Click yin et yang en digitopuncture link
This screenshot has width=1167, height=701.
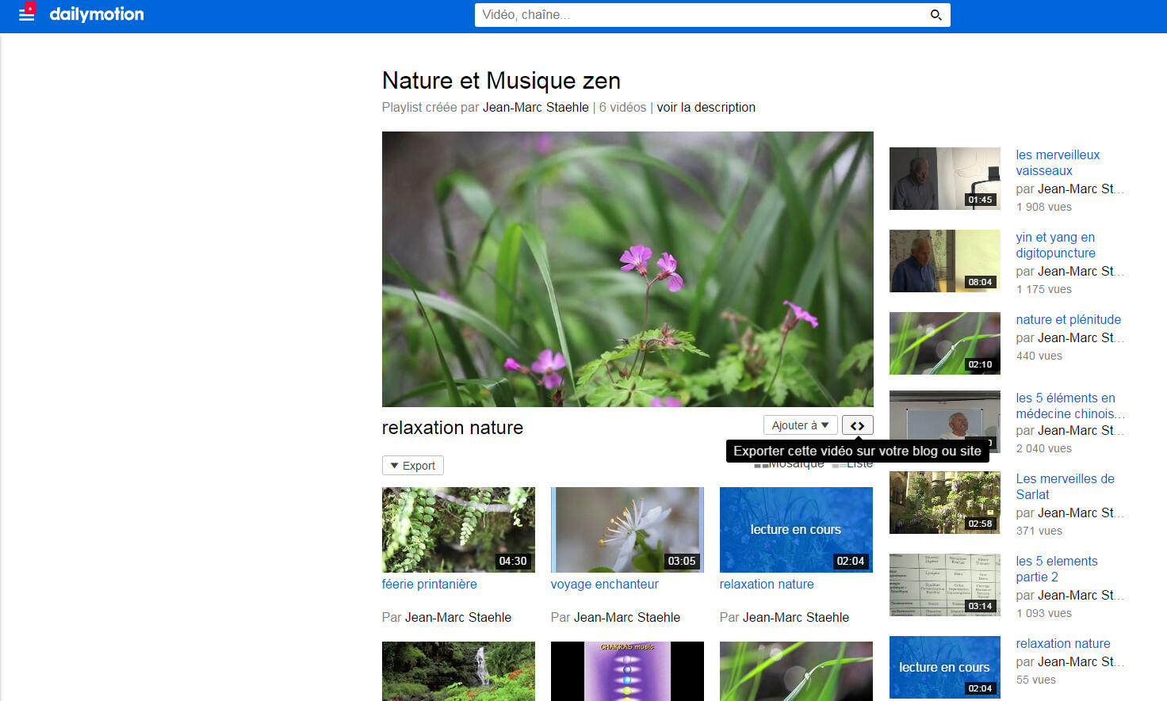click(x=1055, y=245)
